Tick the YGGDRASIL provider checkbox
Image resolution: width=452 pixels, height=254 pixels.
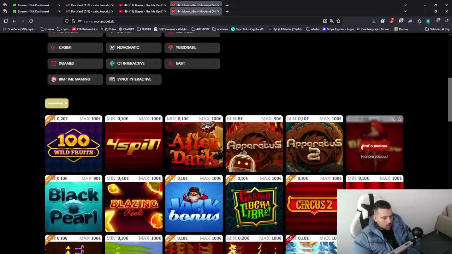(x=214, y=48)
